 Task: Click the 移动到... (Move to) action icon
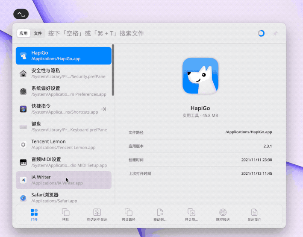point(160,212)
